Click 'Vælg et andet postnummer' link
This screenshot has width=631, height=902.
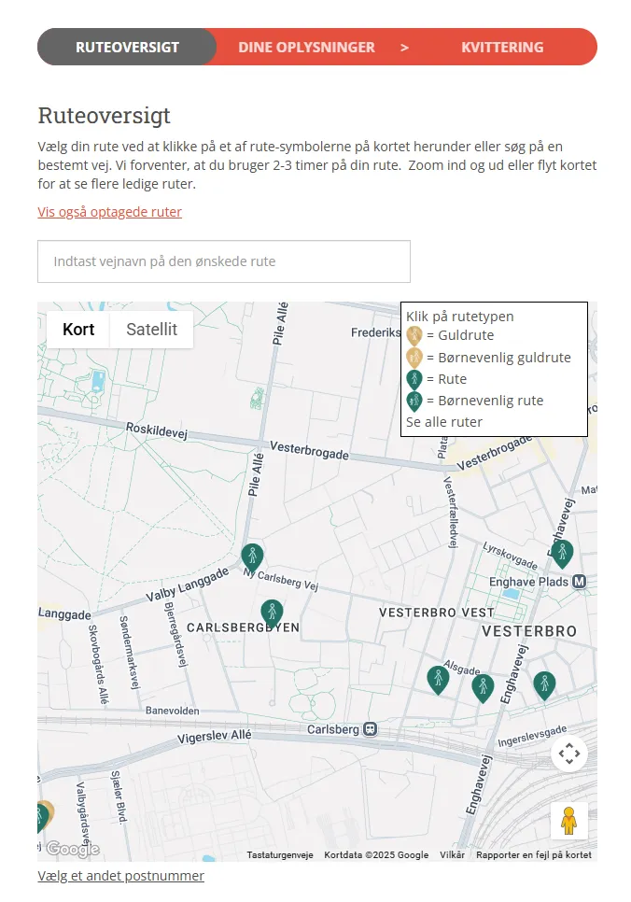120,876
